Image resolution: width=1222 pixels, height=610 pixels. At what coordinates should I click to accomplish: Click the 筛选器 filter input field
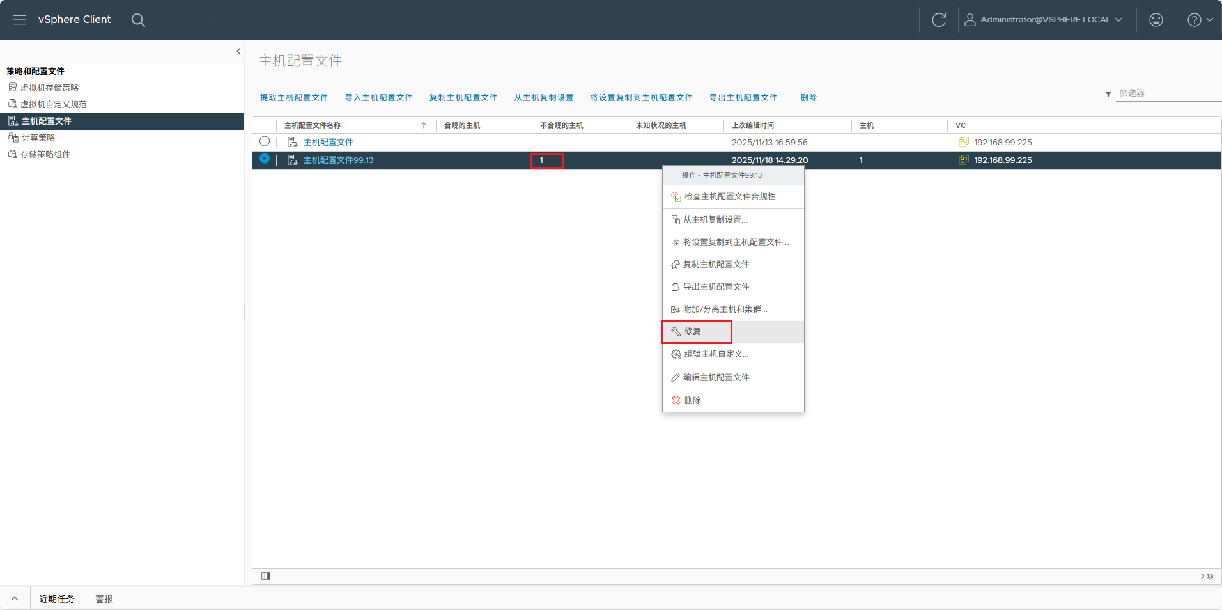pos(1169,93)
